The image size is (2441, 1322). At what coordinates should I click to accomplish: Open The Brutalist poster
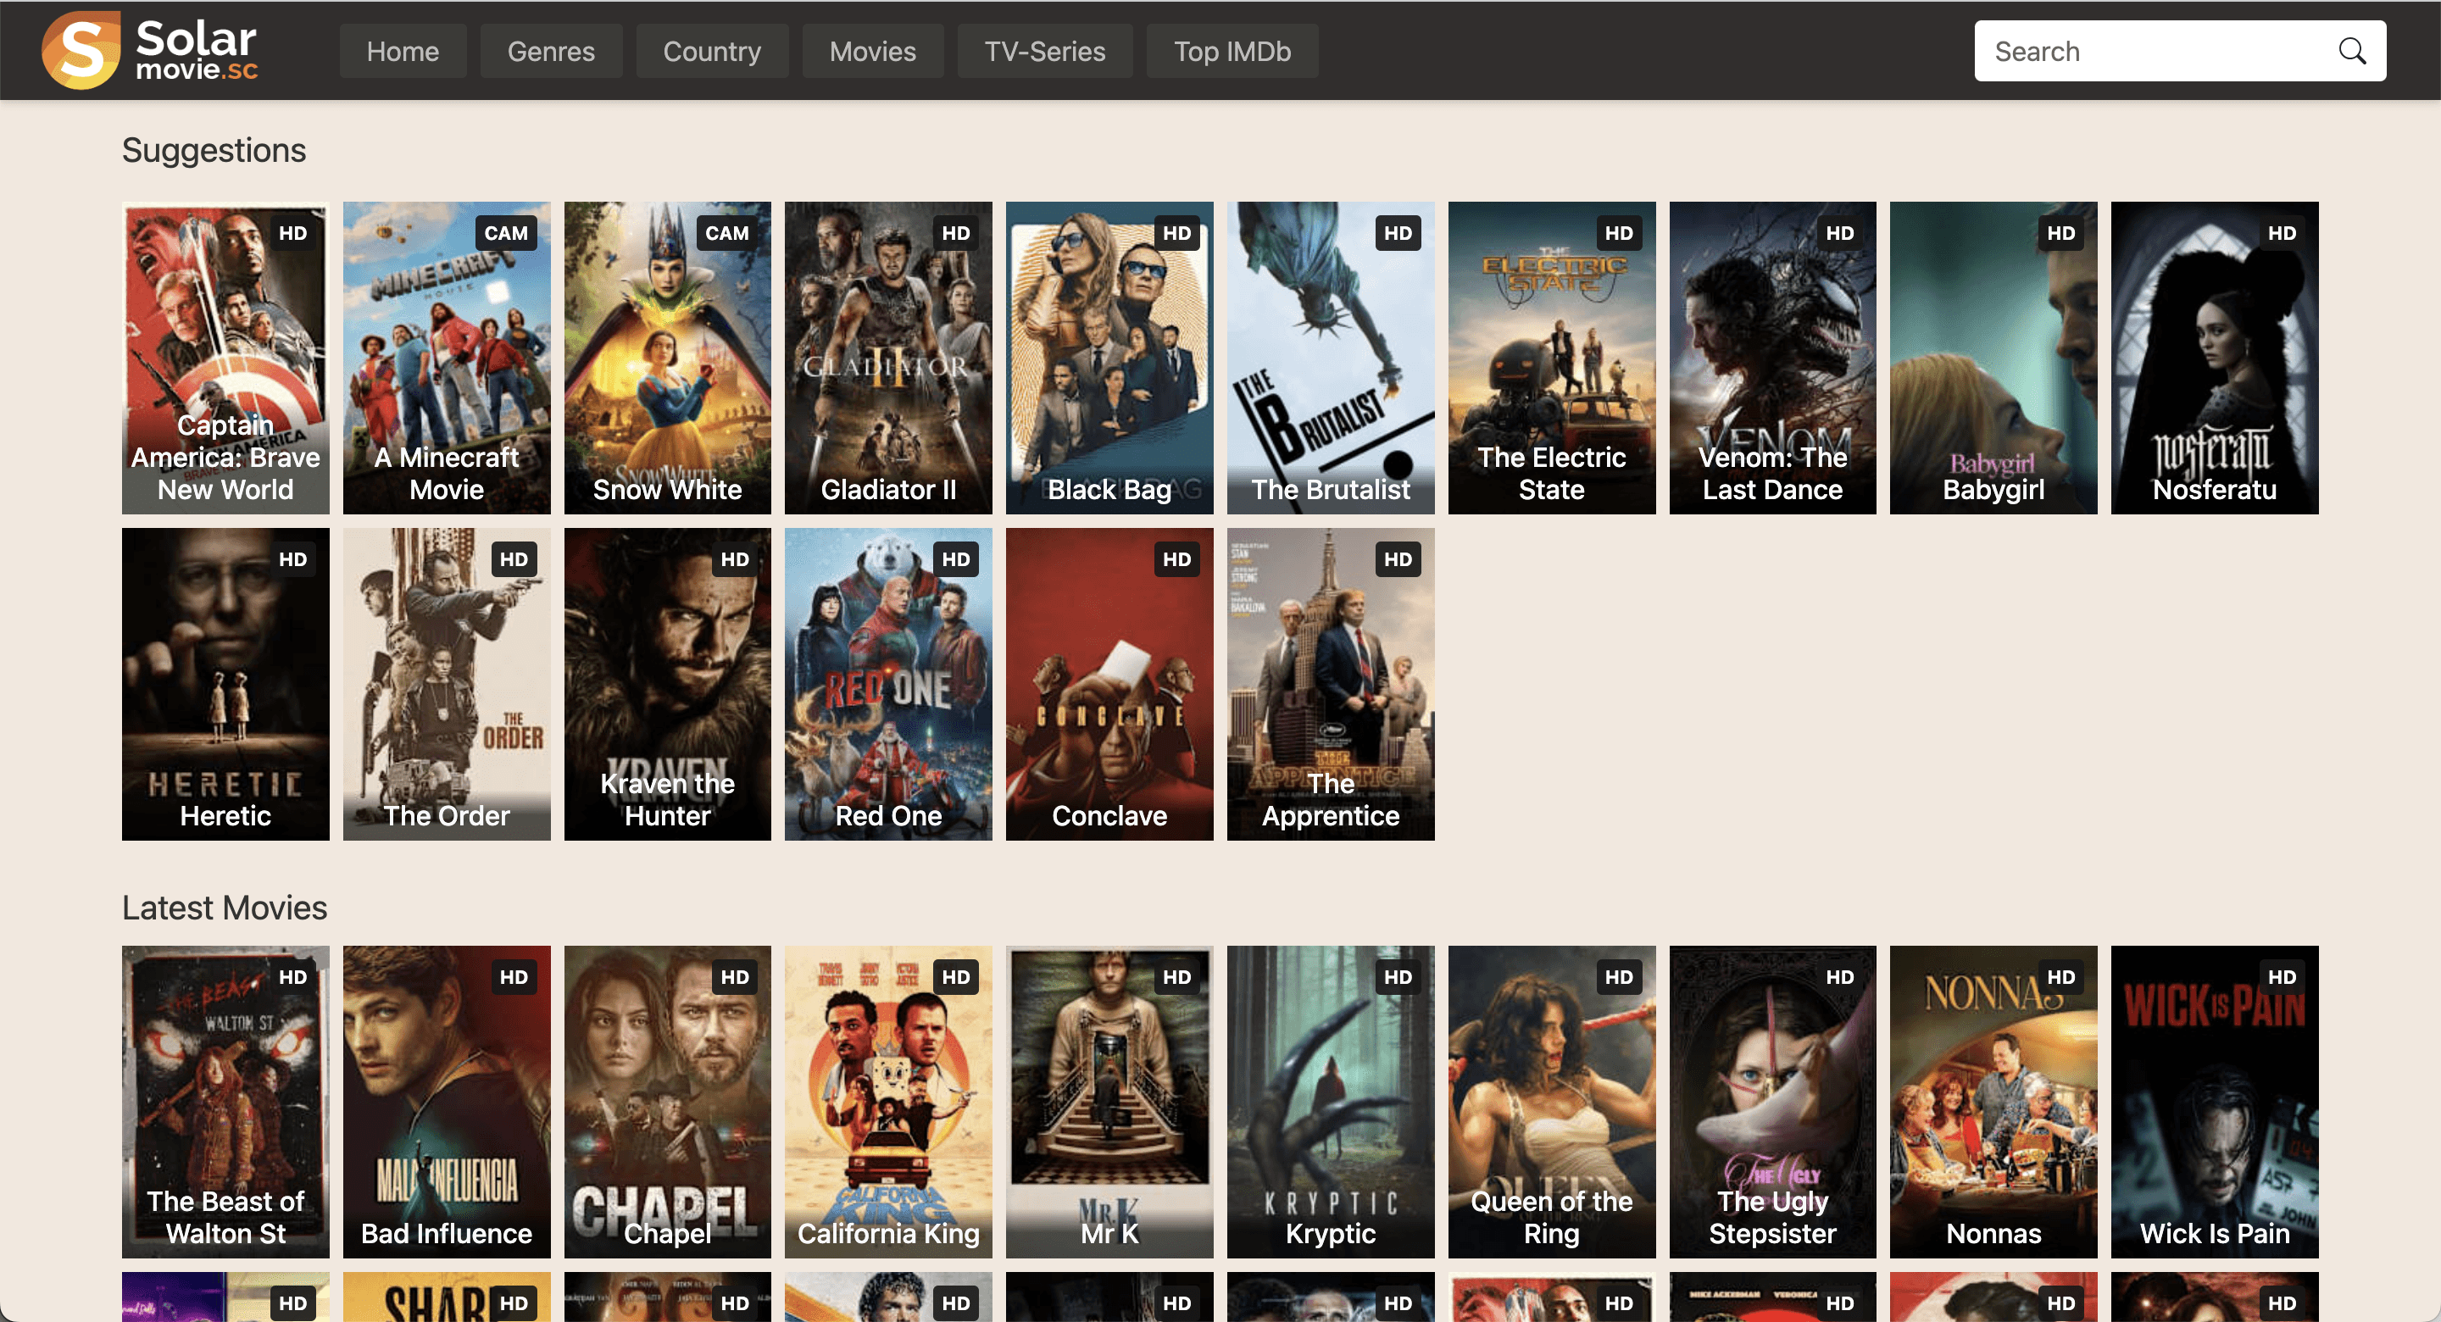tap(1331, 358)
